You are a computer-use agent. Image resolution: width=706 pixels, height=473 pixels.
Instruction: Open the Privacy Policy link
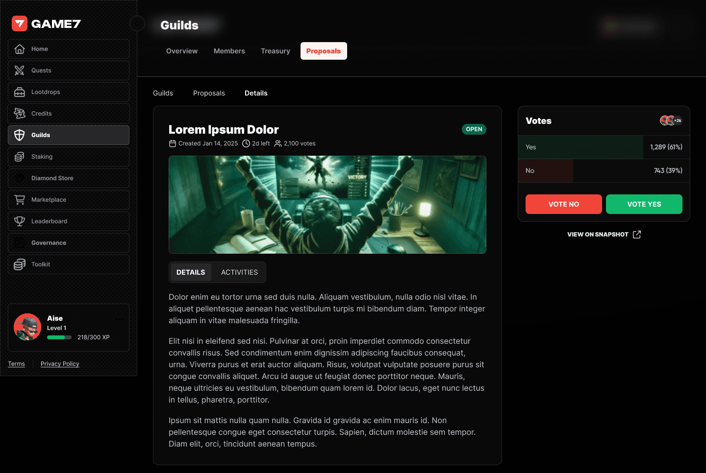click(60, 364)
